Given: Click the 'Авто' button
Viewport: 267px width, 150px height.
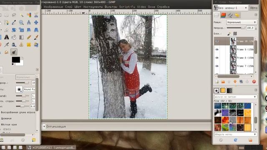Looking at the screenshot, I should 254,8.
